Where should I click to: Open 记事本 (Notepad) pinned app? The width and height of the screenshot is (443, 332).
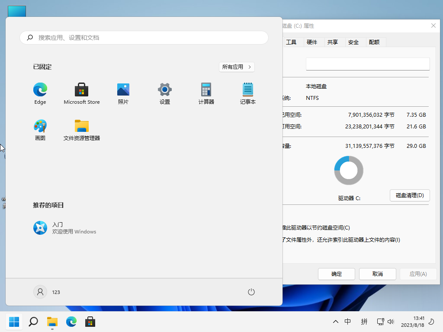pyautogui.click(x=248, y=93)
